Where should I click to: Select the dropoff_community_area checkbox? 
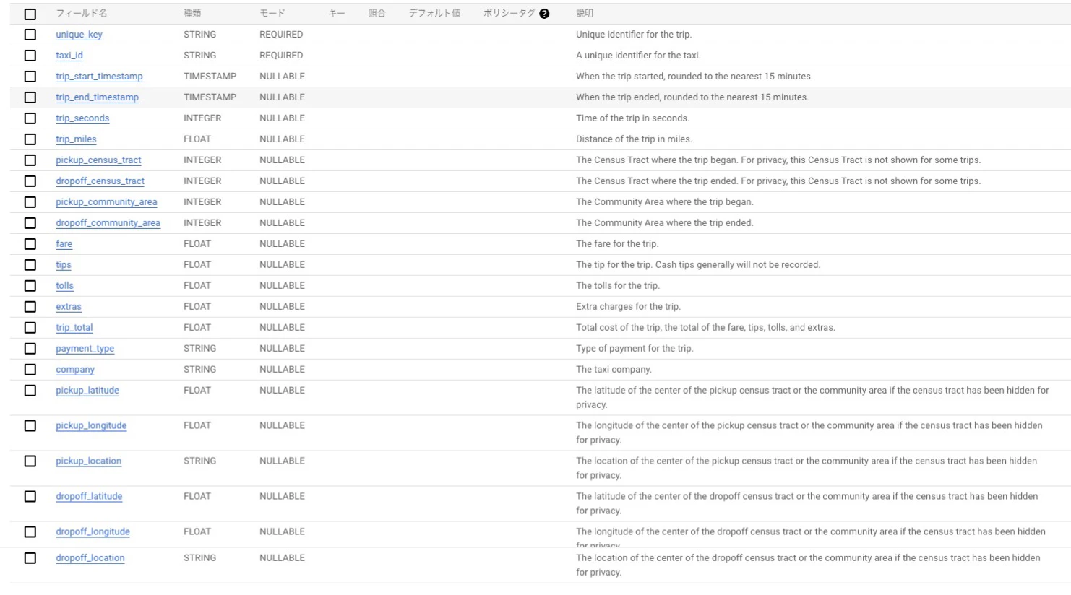30,223
